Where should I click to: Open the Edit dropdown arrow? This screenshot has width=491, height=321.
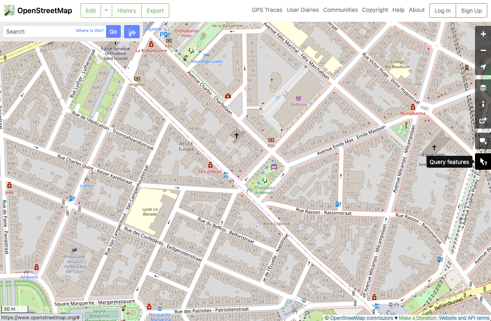(x=106, y=10)
